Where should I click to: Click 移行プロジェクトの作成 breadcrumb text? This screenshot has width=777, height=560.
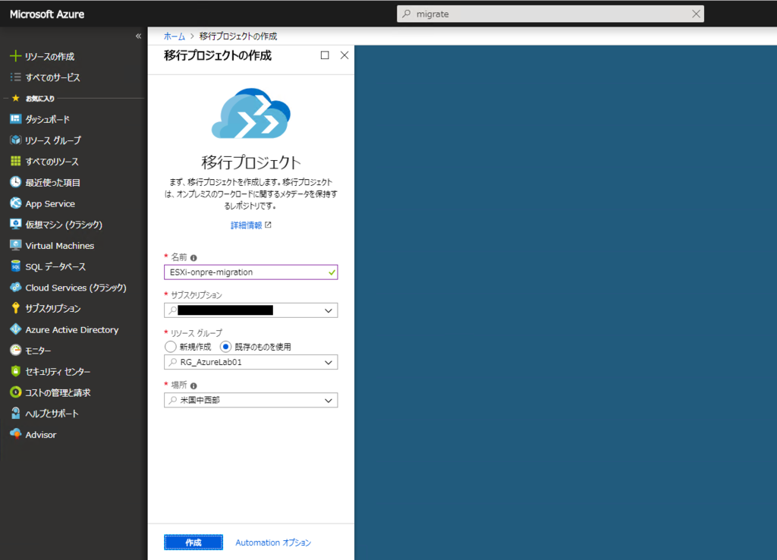pos(238,36)
